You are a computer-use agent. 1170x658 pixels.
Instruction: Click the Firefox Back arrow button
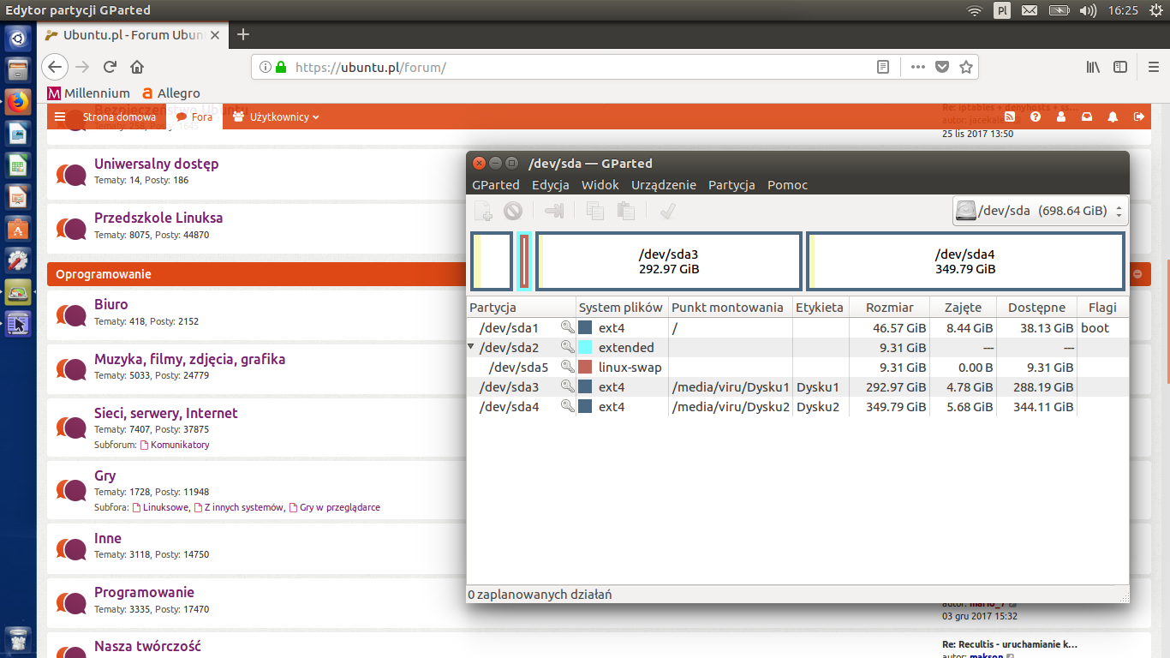click(x=55, y=67)
